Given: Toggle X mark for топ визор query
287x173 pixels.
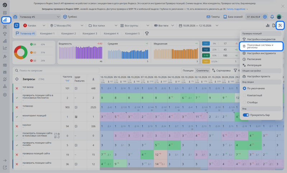Looking at the screenshot, I should point(17,88).
